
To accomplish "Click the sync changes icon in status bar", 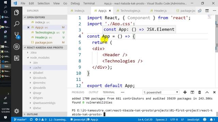I will pos(31,120).
